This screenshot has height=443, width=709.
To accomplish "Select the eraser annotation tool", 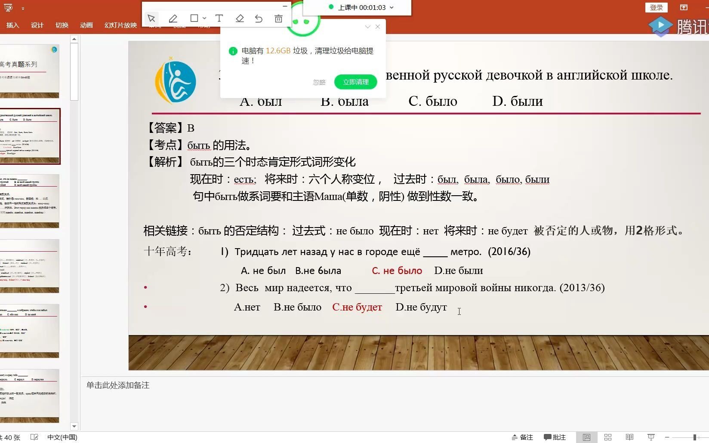I will 240,18.
